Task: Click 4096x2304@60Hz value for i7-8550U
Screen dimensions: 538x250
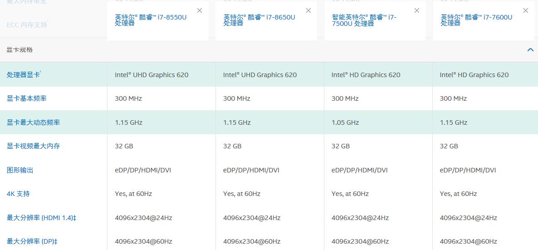Action: tap(143, 241)
